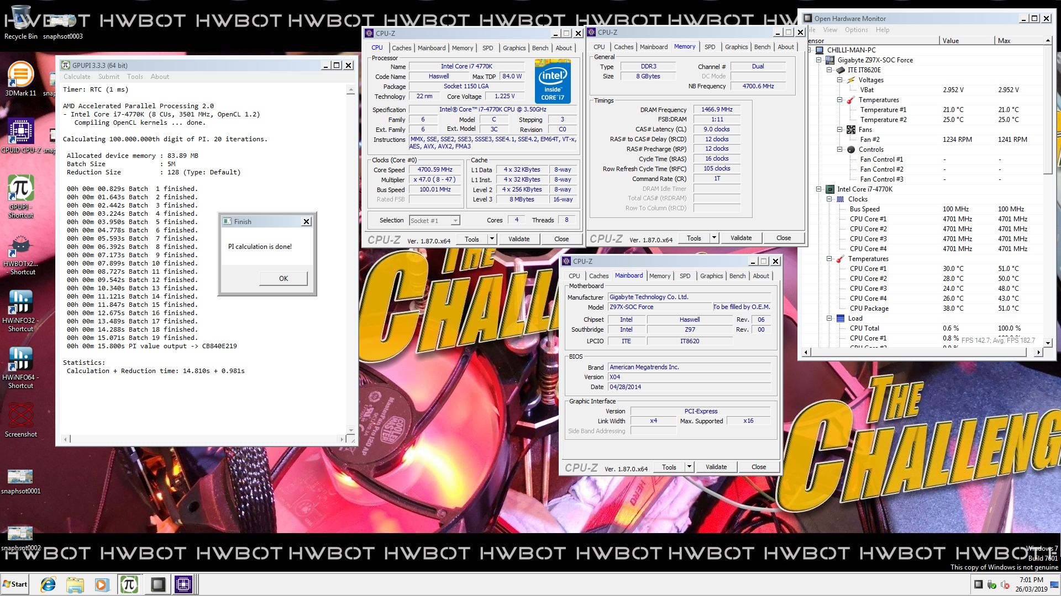Screen dimensions: 1061x596
Task: Switch to Bench tab in Mainboard CPU-Z window
Action: pyautogui.click(x=737, y=276)
